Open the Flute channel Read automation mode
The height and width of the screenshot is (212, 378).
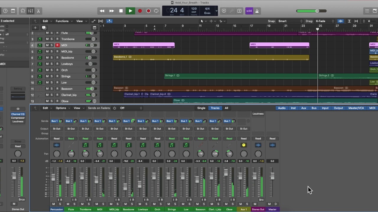[x=71, y=138]
